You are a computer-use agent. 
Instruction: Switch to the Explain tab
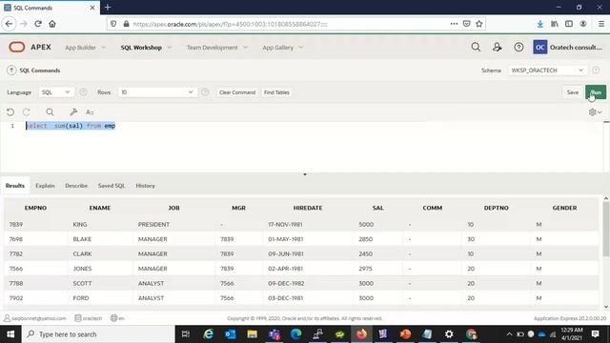click(x=45, y=186)
